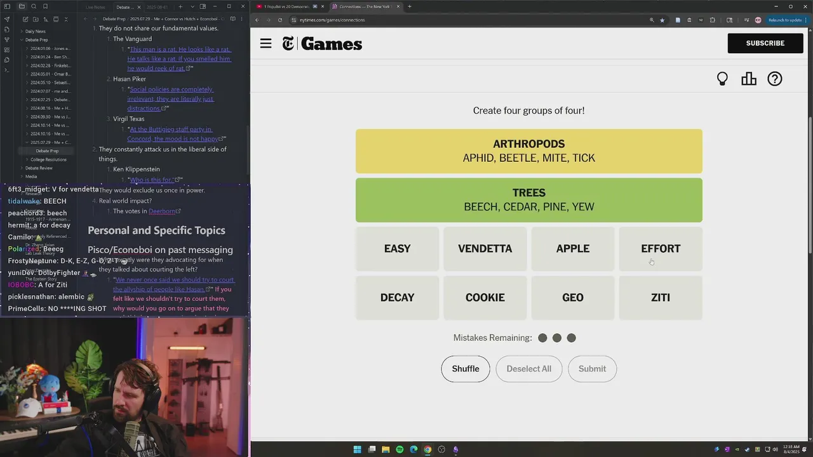
Task: Open Obsidian search magnifier icon
Action: [34, 6]
